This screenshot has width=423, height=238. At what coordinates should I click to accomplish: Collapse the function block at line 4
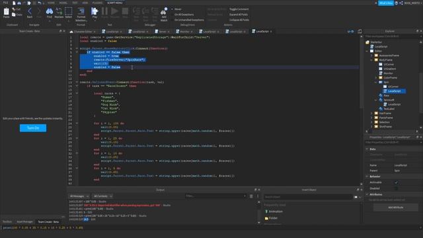[77, 48]
